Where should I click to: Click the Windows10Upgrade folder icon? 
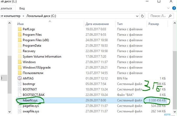20,68
